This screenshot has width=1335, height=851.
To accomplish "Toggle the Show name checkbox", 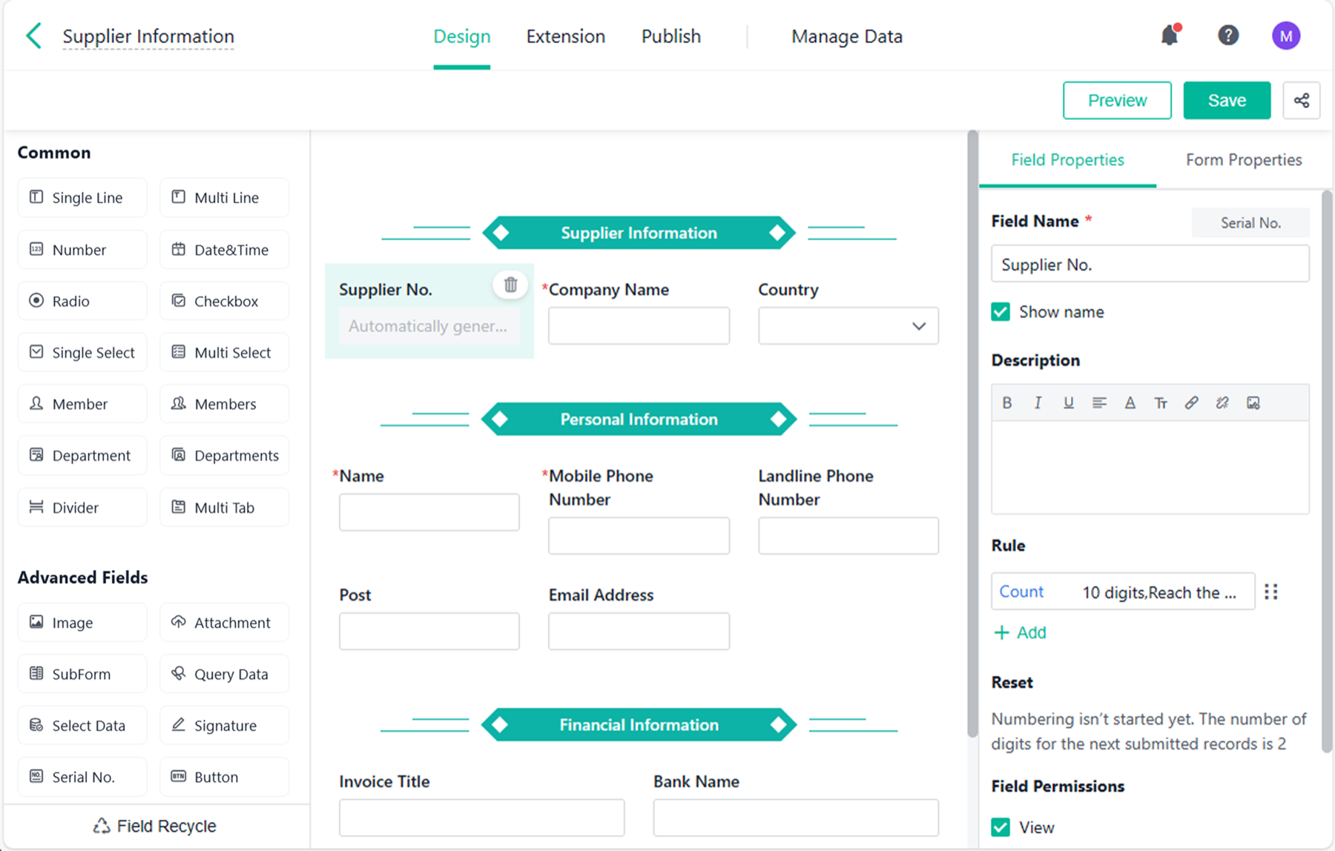I will (1001, 311).
